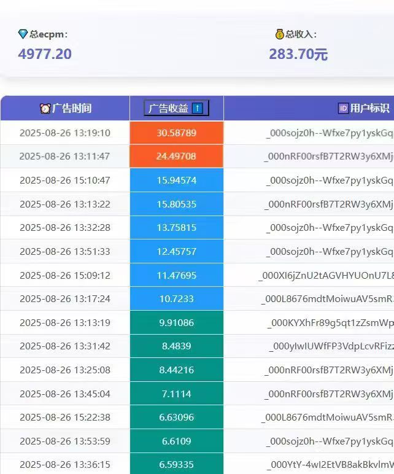Click the green revenue cell 7.1114

[177, 394]
